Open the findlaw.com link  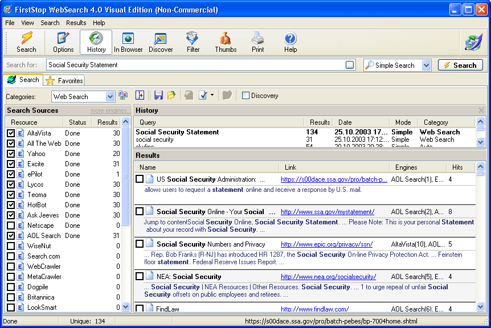coord(314,309)
